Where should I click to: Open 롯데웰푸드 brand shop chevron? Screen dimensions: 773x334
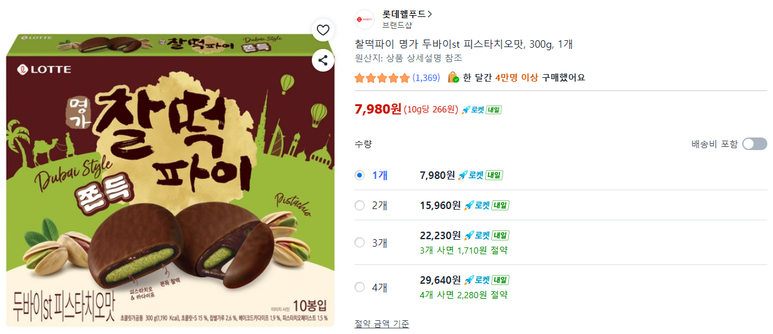429,14
